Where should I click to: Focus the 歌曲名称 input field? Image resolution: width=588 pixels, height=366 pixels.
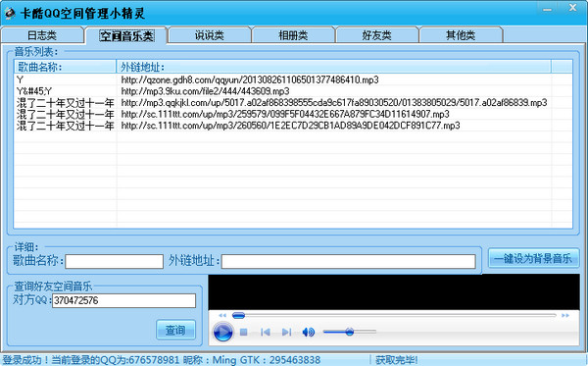click(114, 261)
